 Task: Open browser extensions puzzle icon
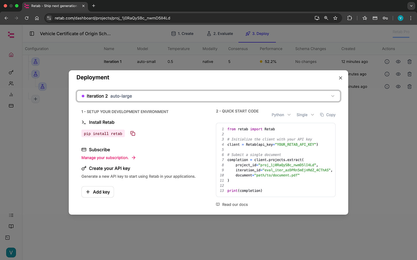(x=349, y=18)
